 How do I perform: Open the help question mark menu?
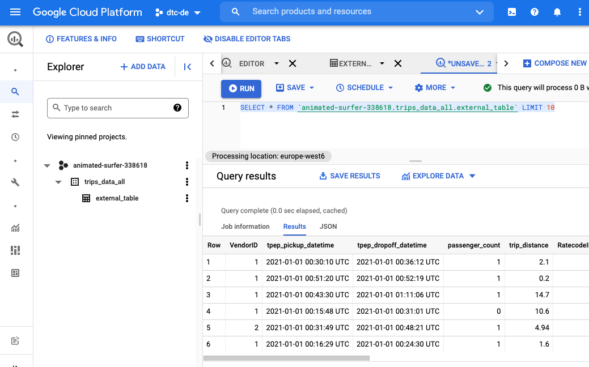click(534, 12)
